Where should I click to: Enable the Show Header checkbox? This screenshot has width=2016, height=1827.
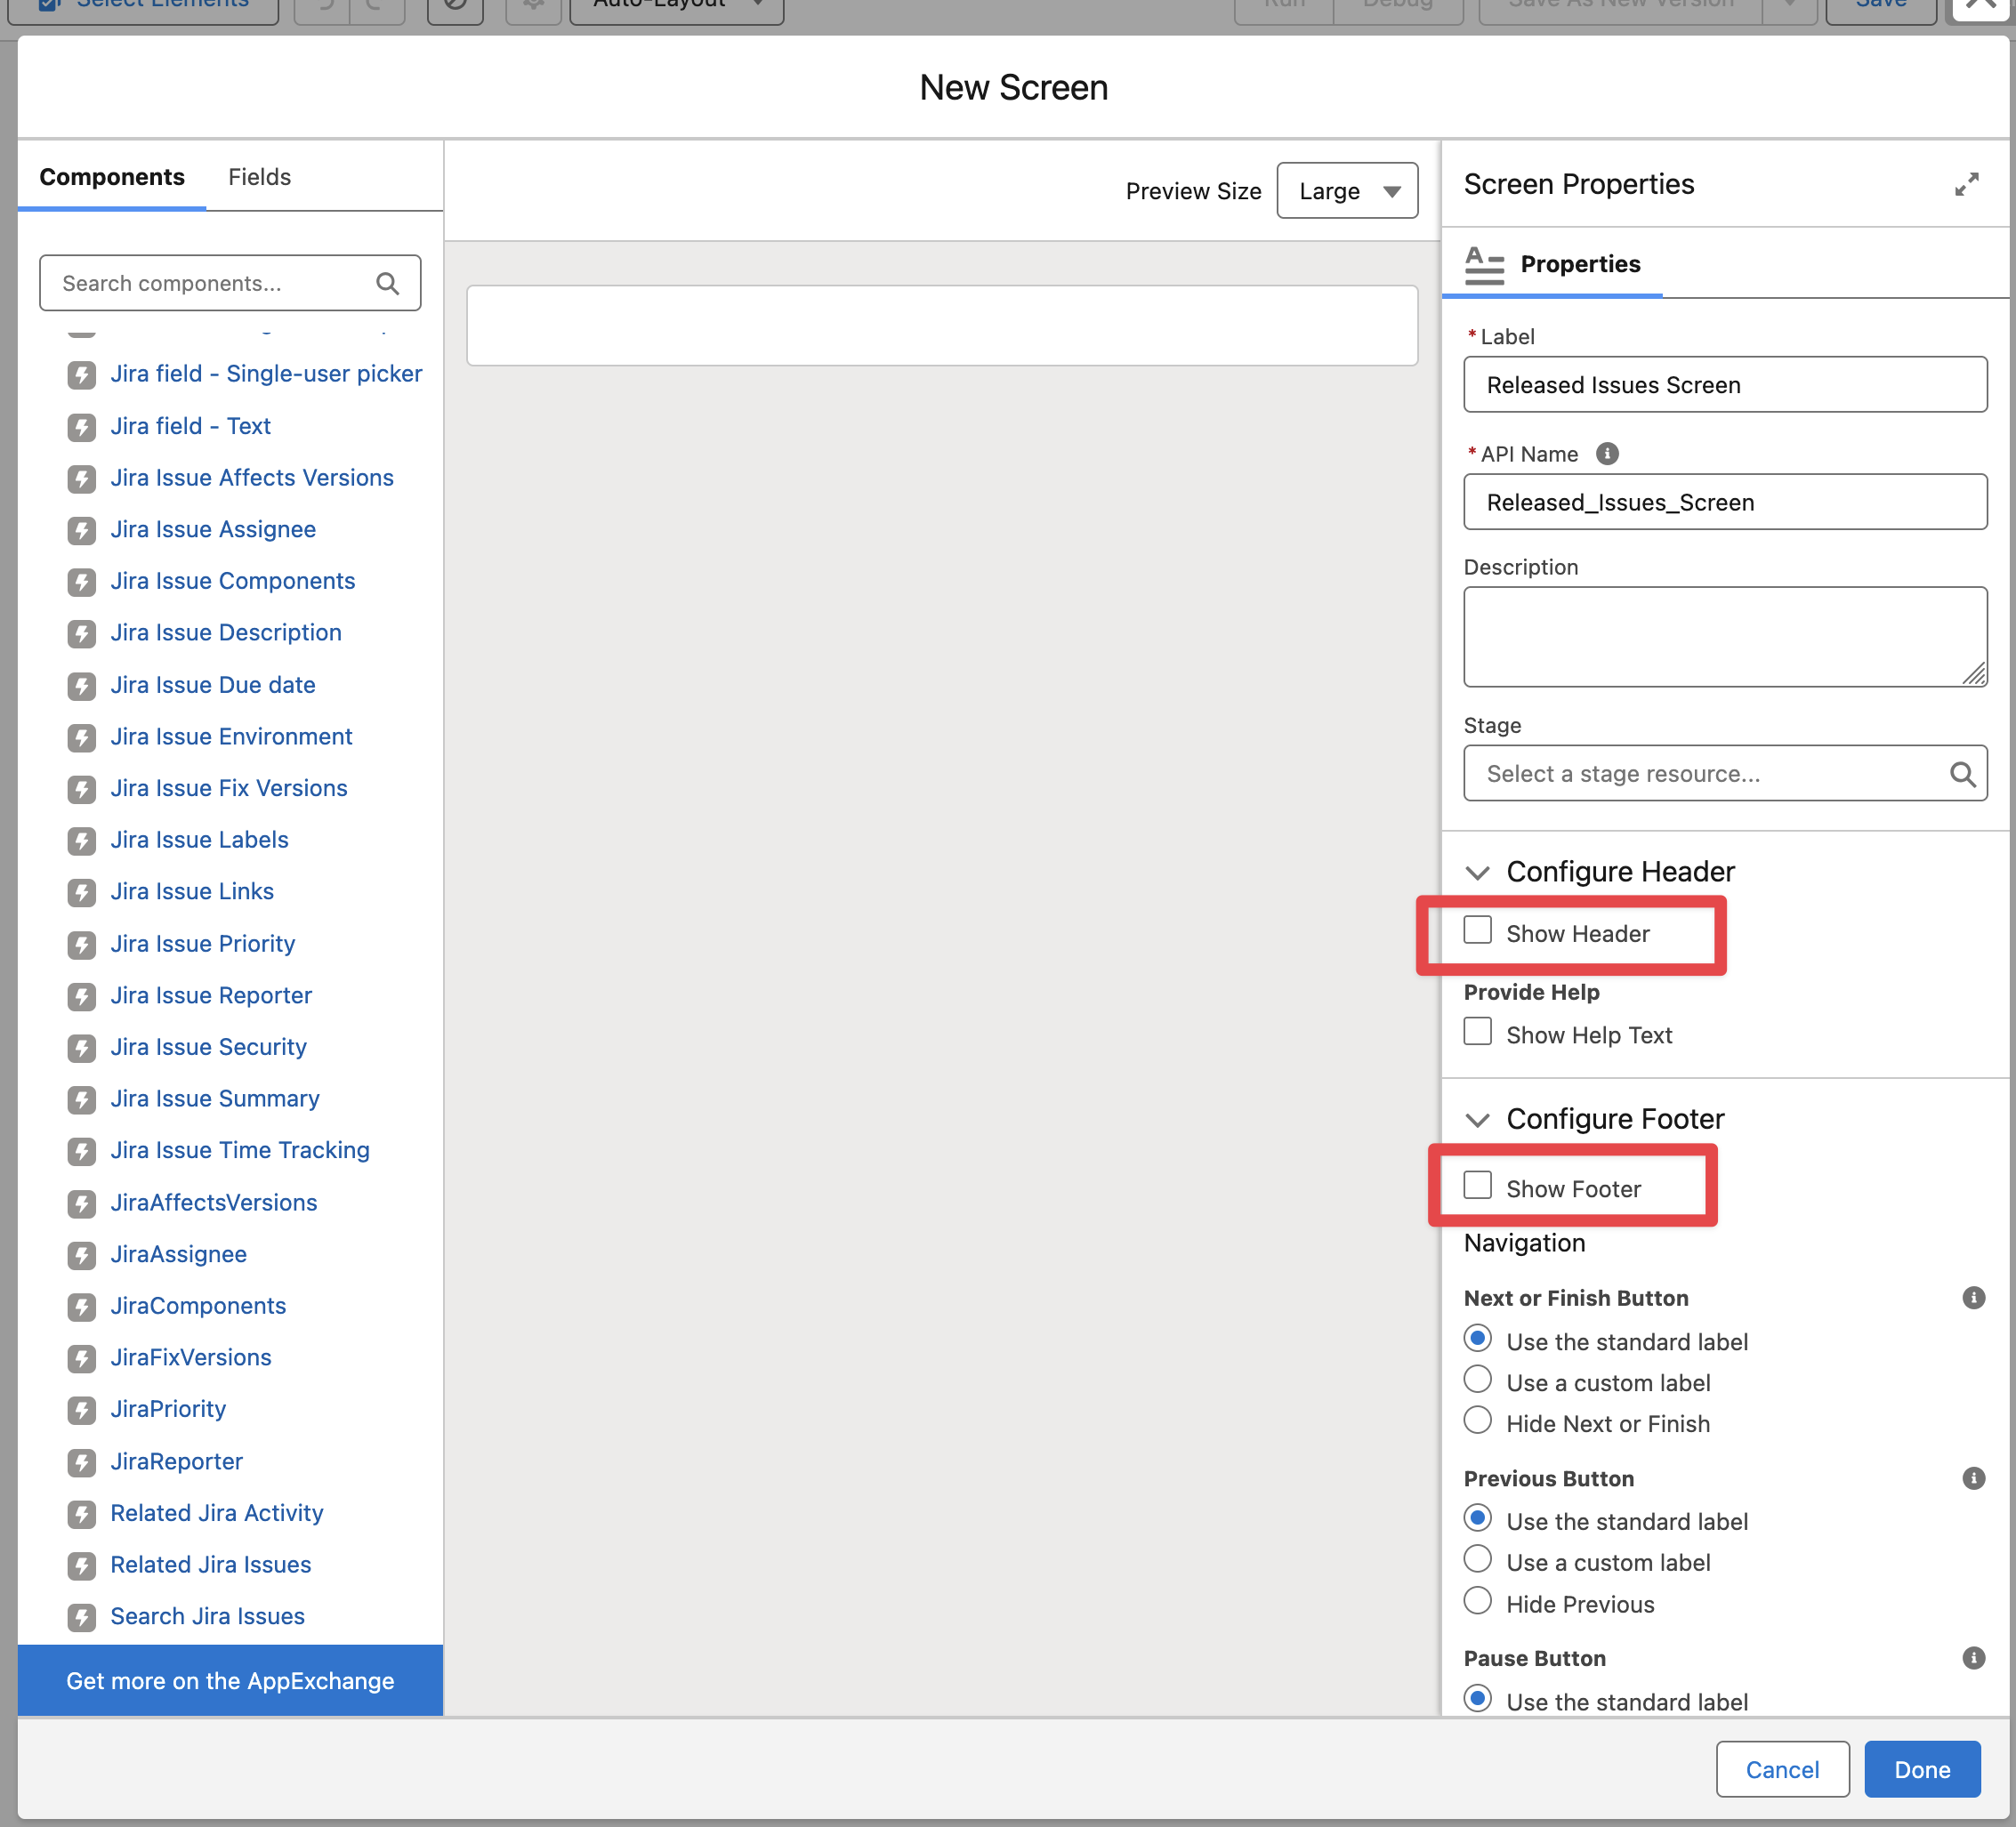[1477, 930]
